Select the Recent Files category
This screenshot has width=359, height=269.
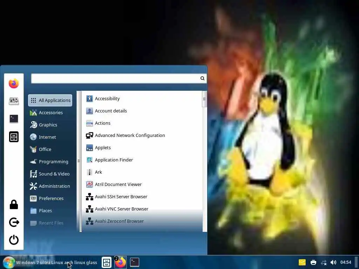coord(50,223)
